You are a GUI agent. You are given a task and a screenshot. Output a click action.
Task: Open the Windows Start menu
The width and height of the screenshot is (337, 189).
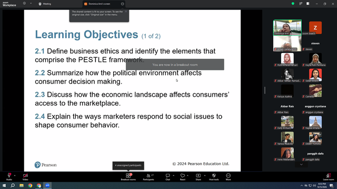(4, 185)
